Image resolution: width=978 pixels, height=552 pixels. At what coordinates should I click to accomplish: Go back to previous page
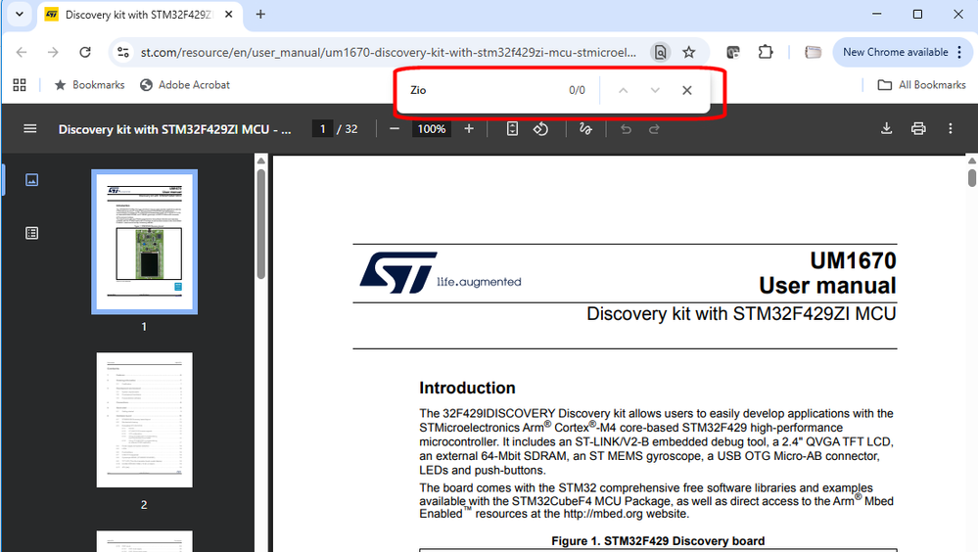click(22, 53)
